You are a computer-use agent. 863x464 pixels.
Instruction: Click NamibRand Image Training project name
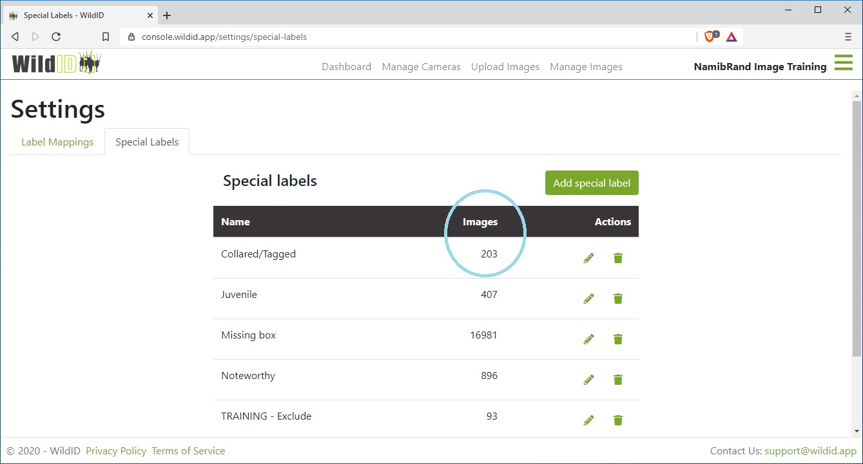(x=760, y=67)
